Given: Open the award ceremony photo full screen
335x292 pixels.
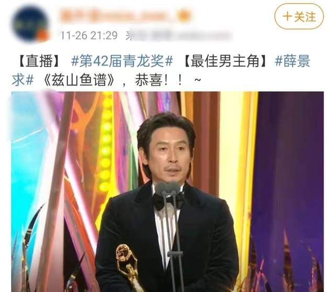Looking at the screenshot, I should 167,192.
